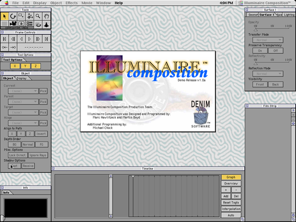Select the rotate tool in Tools
Screen dimensions: 296x222
[13, 17]
